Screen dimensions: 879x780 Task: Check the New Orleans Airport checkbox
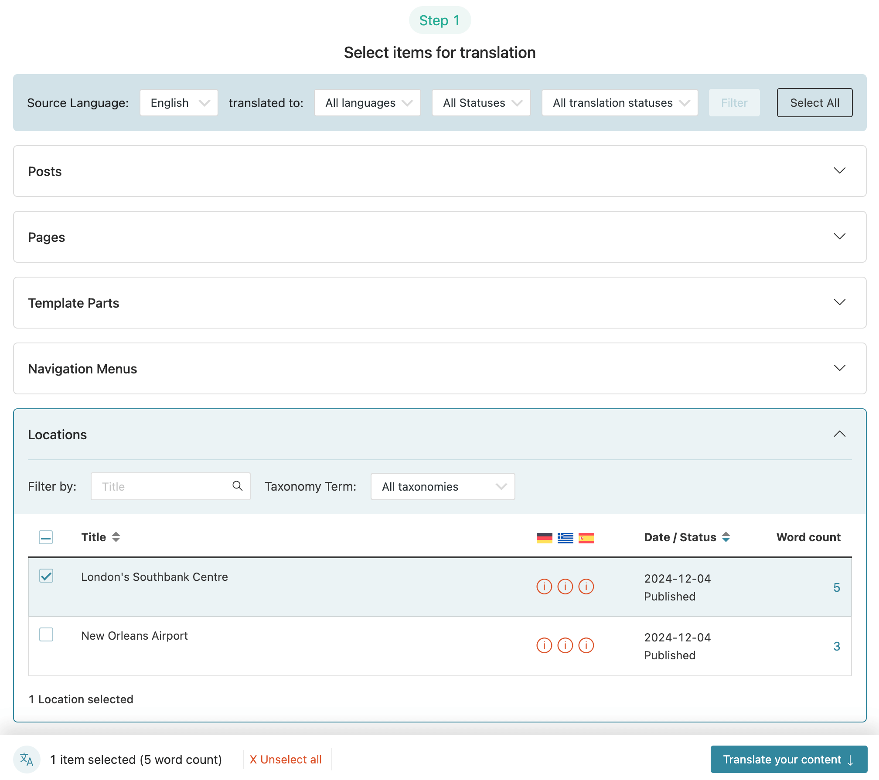click(x=46, y=634)
